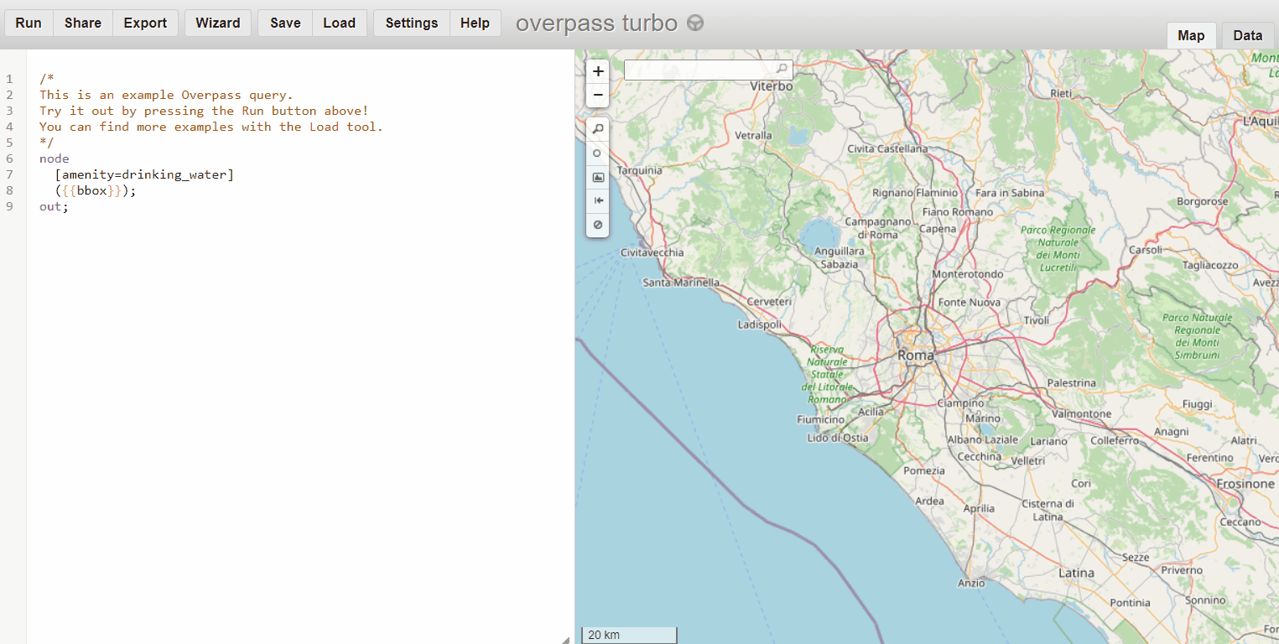Click the Anzio label on the map
This screenshot has height=644, width=1279.
click(972, 583)
